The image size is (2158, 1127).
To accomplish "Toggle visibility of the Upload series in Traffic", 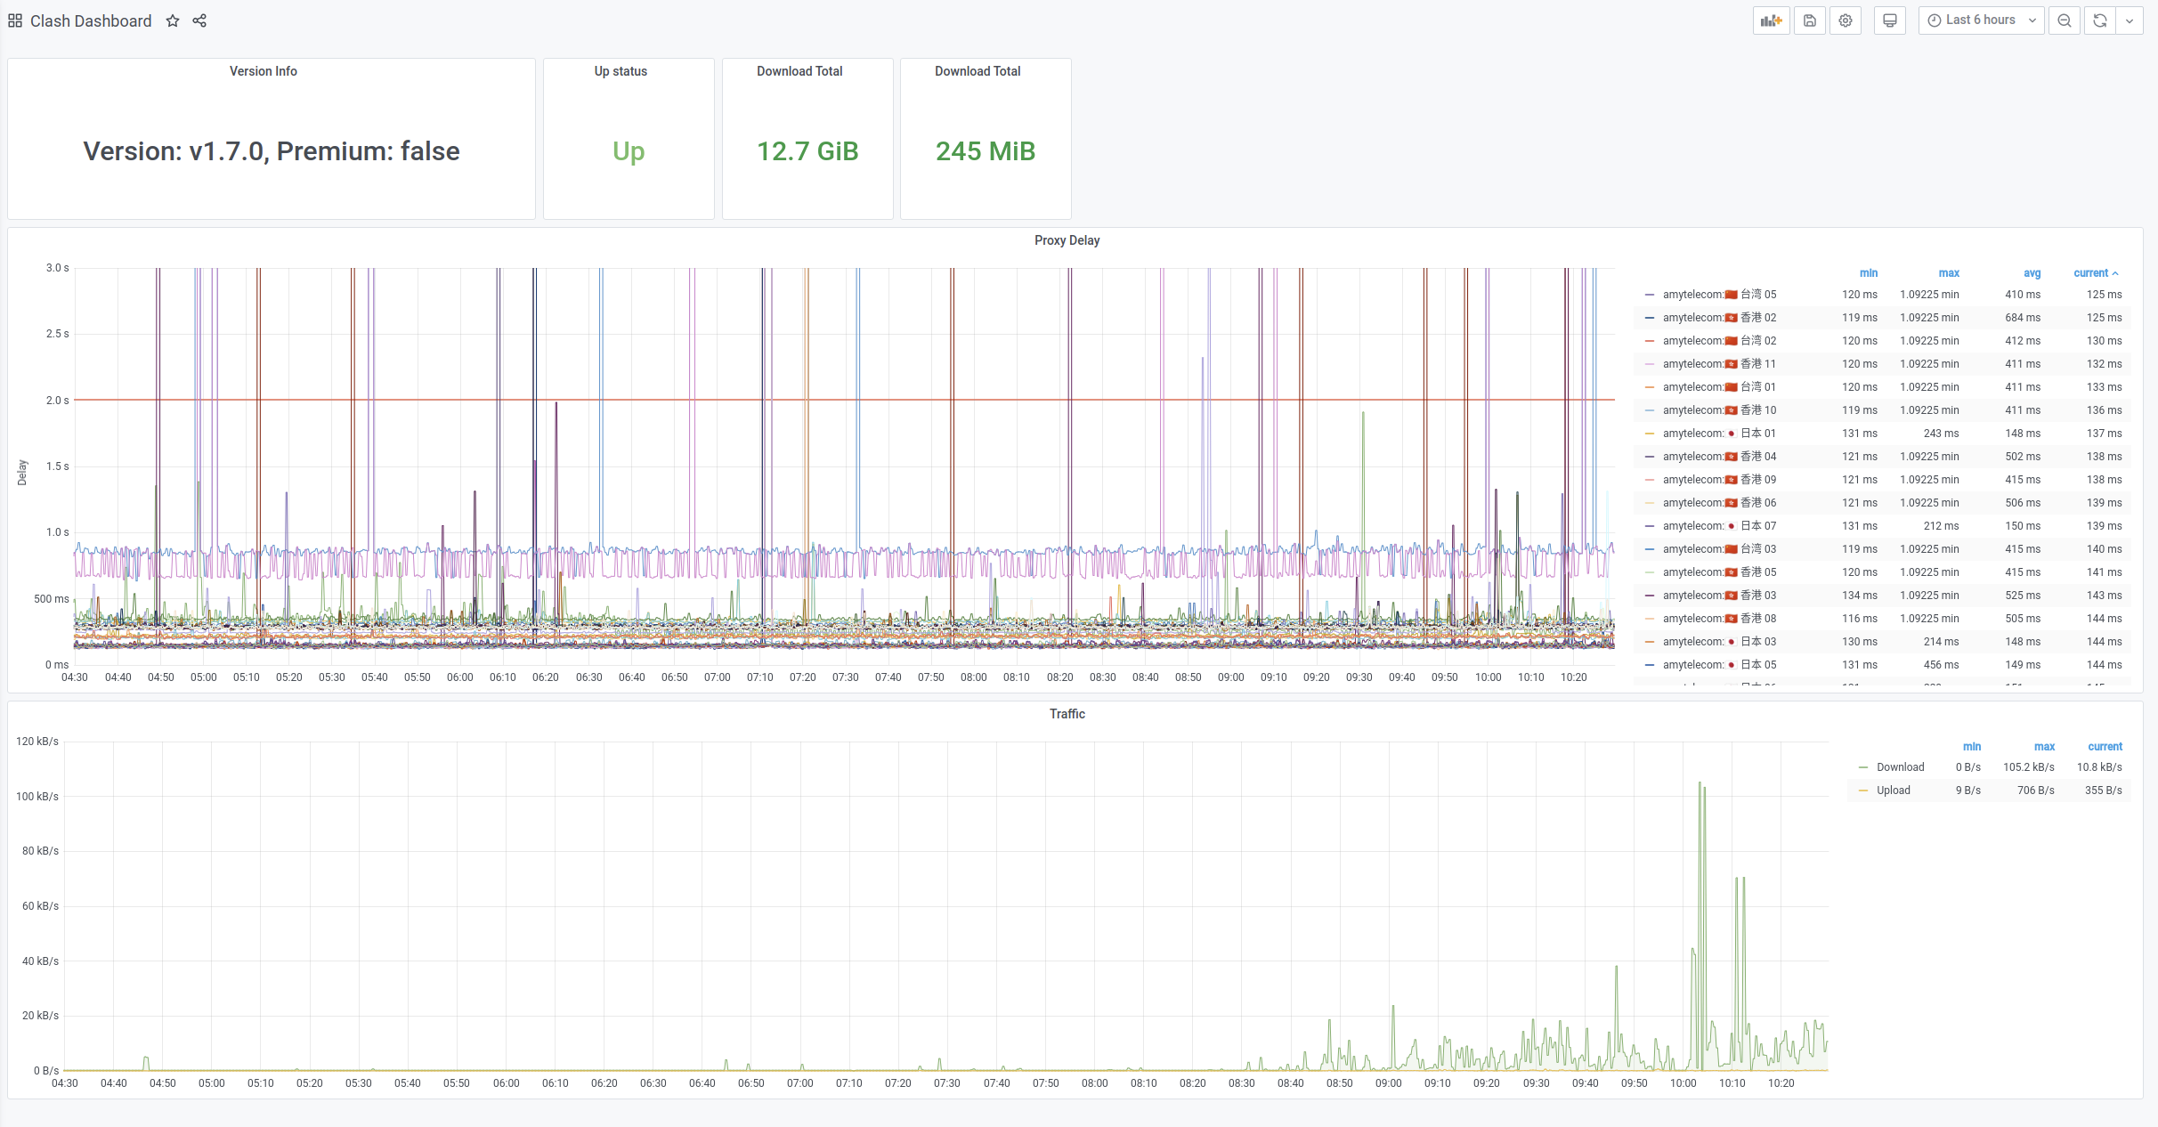I will point(1893,790).
